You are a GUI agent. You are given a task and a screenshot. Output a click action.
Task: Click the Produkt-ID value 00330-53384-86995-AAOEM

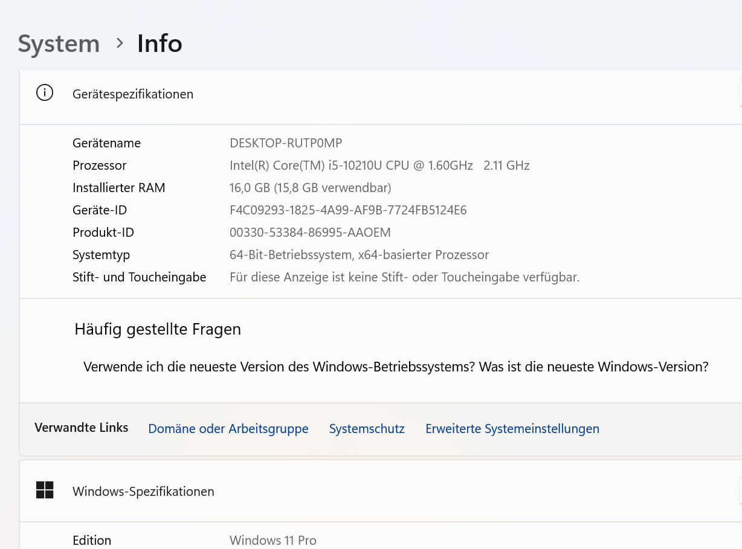310,233
